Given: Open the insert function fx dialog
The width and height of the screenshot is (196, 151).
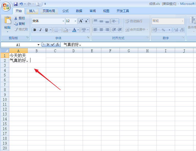Looking at the screenshot, I should [x=58, y=45].
